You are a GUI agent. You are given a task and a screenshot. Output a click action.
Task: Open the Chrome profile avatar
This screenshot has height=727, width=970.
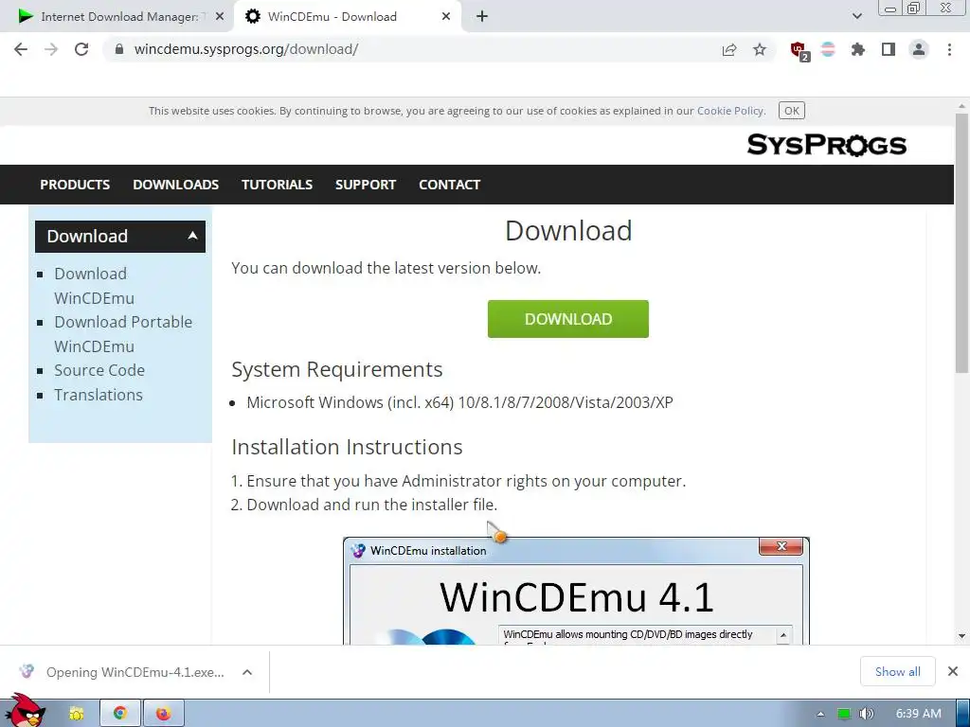[919, 49]
